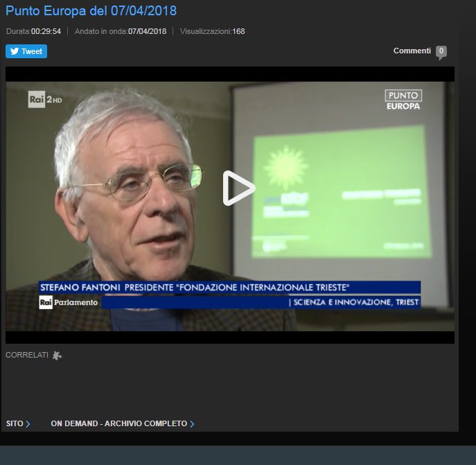Screen dimensions: 476x465
Task: Click the CORRELATI label
Action: (27, 355)
